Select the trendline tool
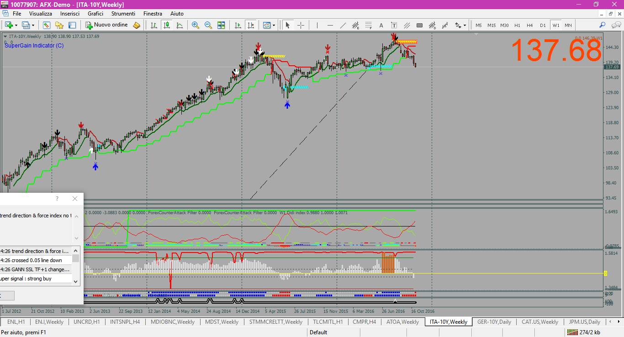This screenshot has width=624, height=337. (x=343, y=25)
